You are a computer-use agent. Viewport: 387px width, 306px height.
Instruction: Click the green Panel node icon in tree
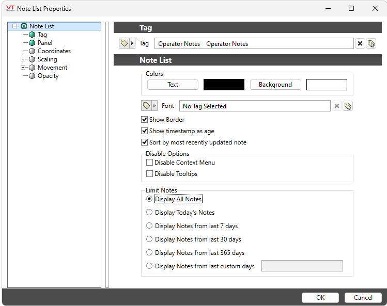pyautogui.click(x=32, y=43)
